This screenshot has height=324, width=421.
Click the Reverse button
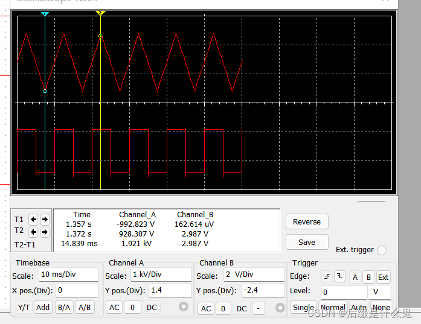[307, 221]
